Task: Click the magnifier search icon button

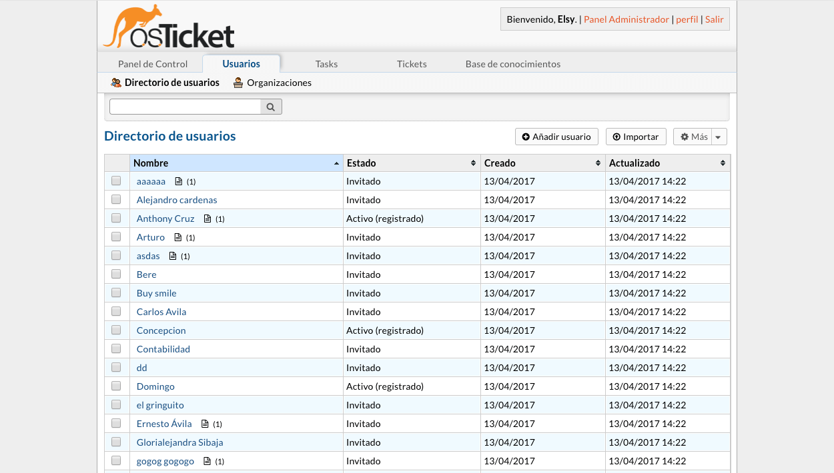Action: pyautogui.click(x=271, y=107)
